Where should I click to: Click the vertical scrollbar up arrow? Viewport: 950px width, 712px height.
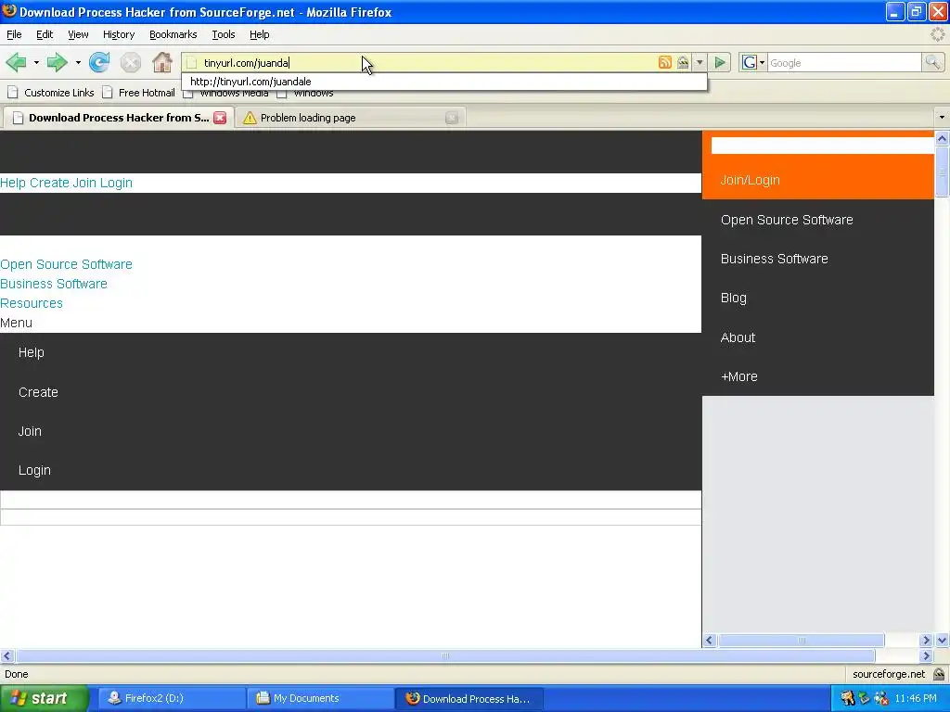[942, 139]
